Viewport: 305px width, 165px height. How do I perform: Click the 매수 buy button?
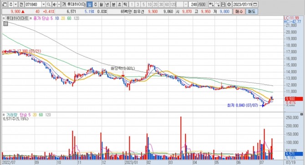[x=239, y=12]
